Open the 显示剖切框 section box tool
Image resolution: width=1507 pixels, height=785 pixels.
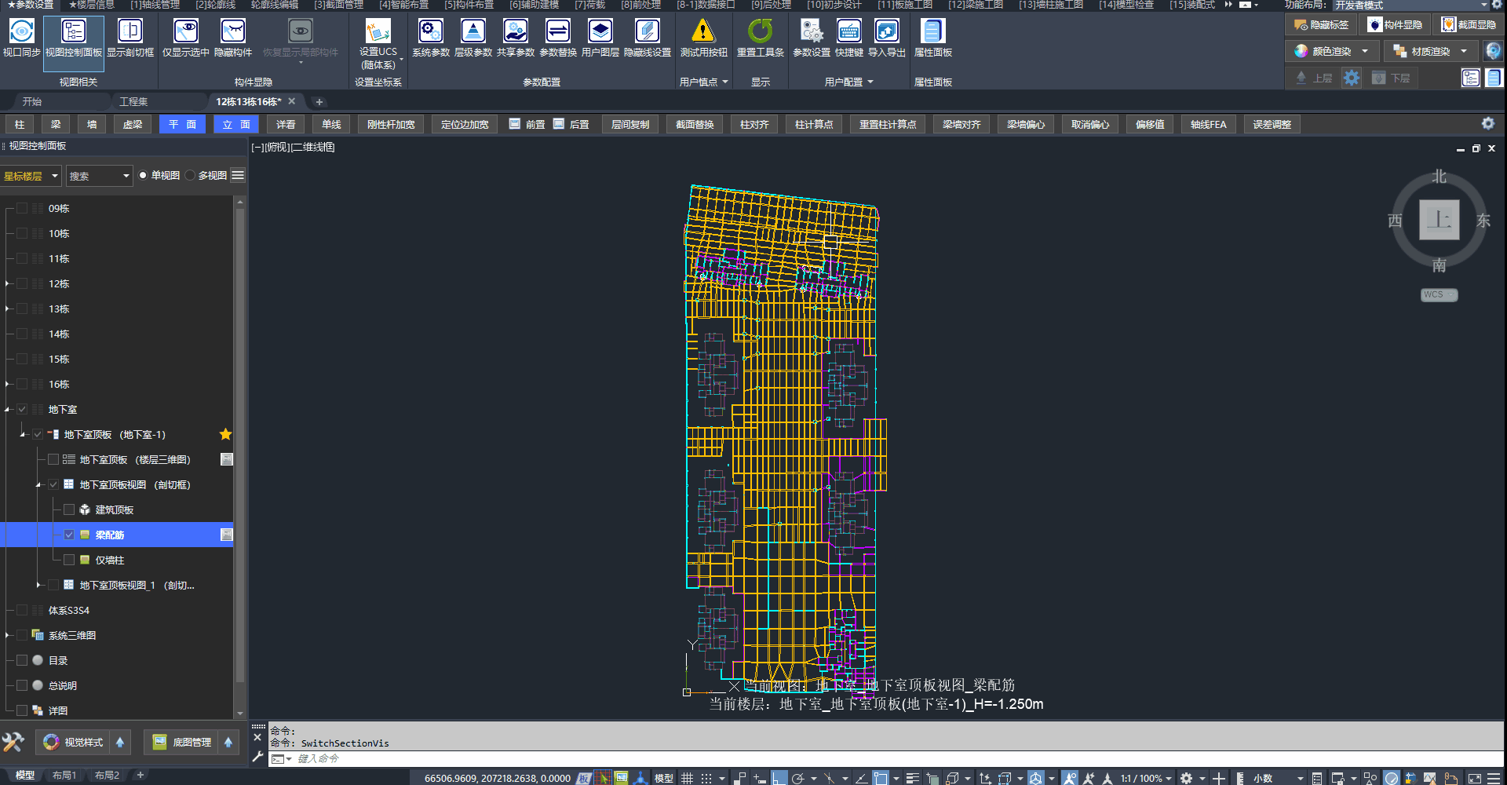click(130, 31)
